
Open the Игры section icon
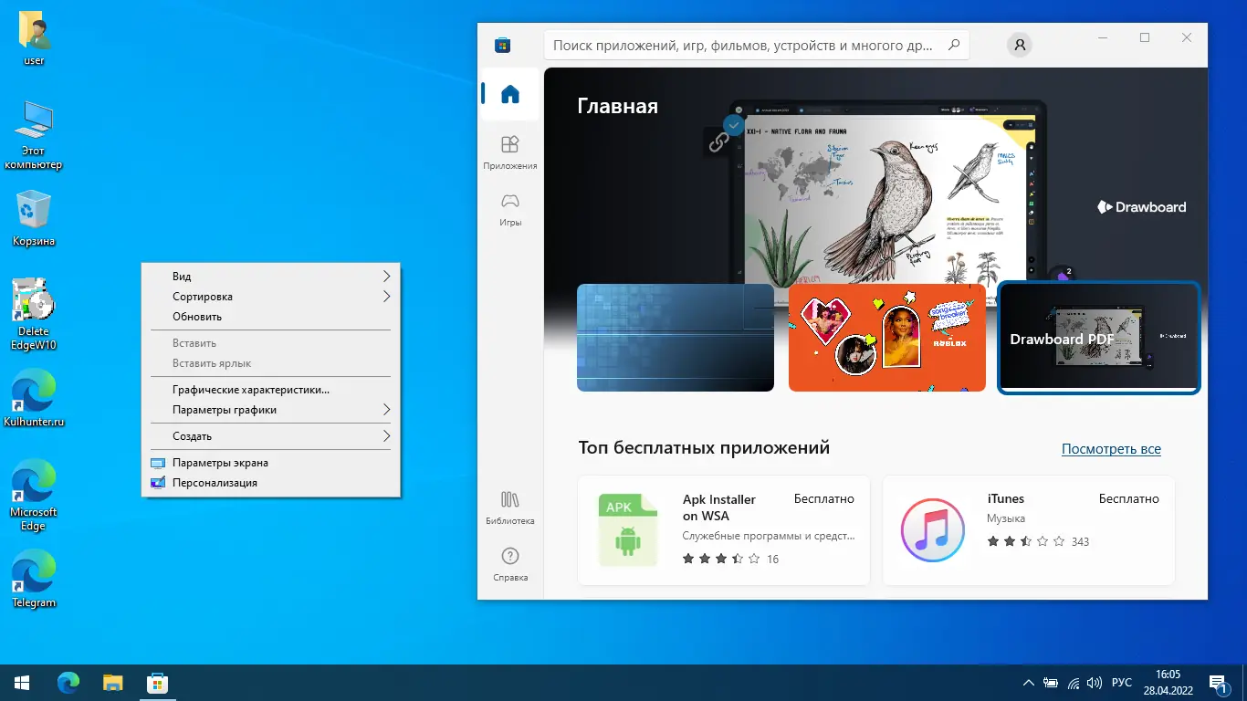click(509, 201)
